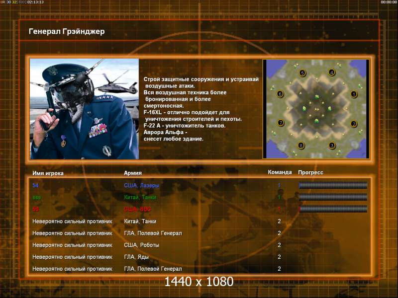Click the F-22 A tank destroyer description line
The height and width of the screenshot is (298, 398).
coord(185,126)
